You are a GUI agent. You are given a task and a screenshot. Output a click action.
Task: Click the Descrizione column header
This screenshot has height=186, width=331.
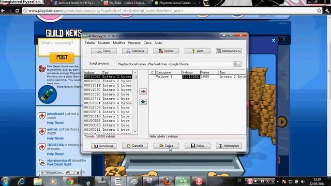coord(169,72)
